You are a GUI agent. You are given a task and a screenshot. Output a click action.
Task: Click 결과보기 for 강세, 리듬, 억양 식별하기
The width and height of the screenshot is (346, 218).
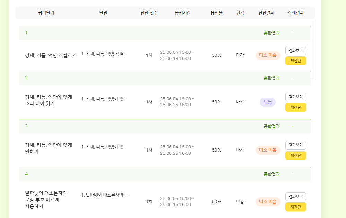pos(295,51)
